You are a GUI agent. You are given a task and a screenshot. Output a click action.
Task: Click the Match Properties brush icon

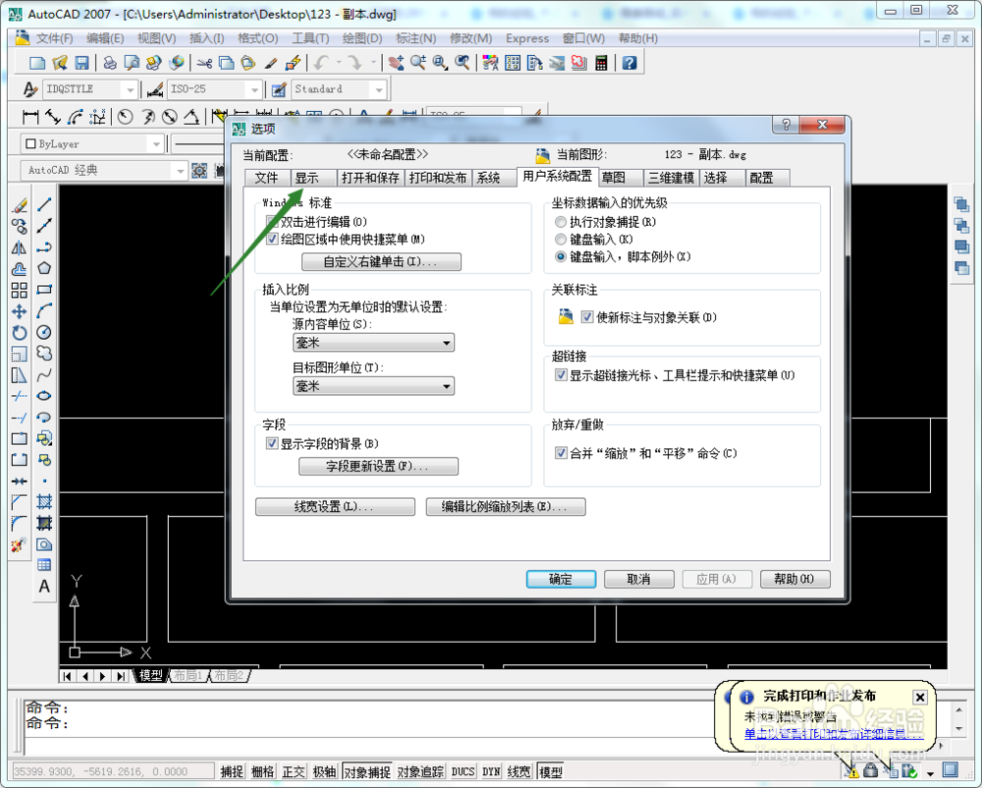tap(271, 63)
